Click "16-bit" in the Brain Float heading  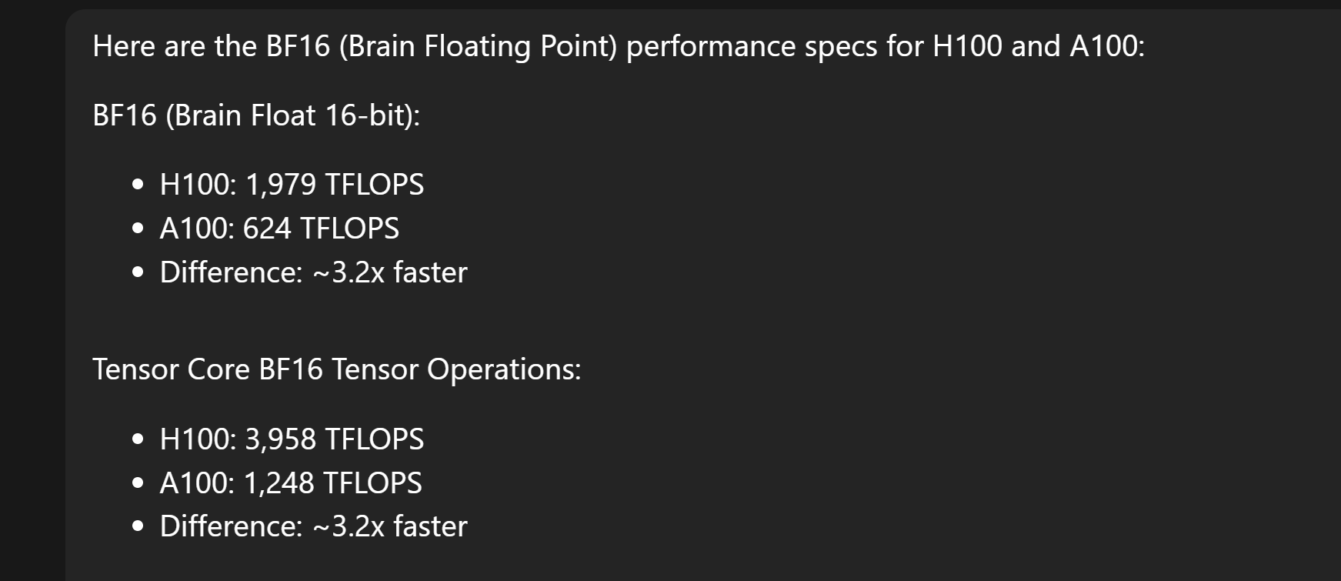pyautogui.click(x=369, y=116)
